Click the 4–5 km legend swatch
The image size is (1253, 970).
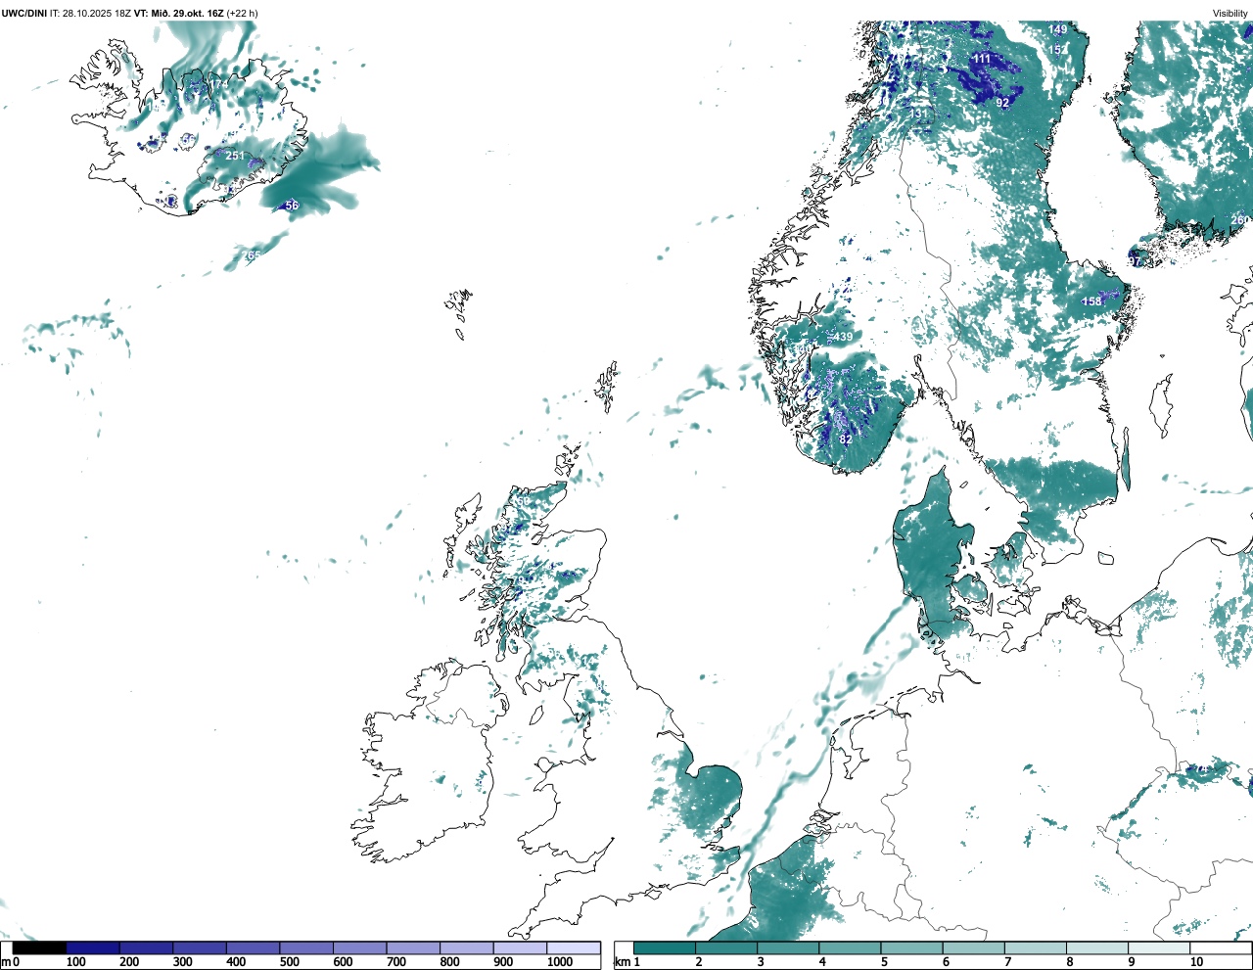coord(850,947)
